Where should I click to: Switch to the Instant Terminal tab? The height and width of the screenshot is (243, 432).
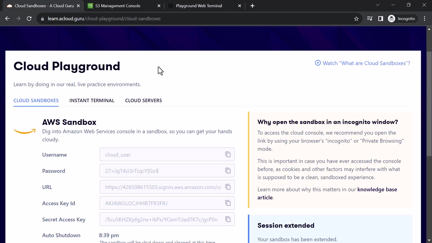(x=92, y=100)
